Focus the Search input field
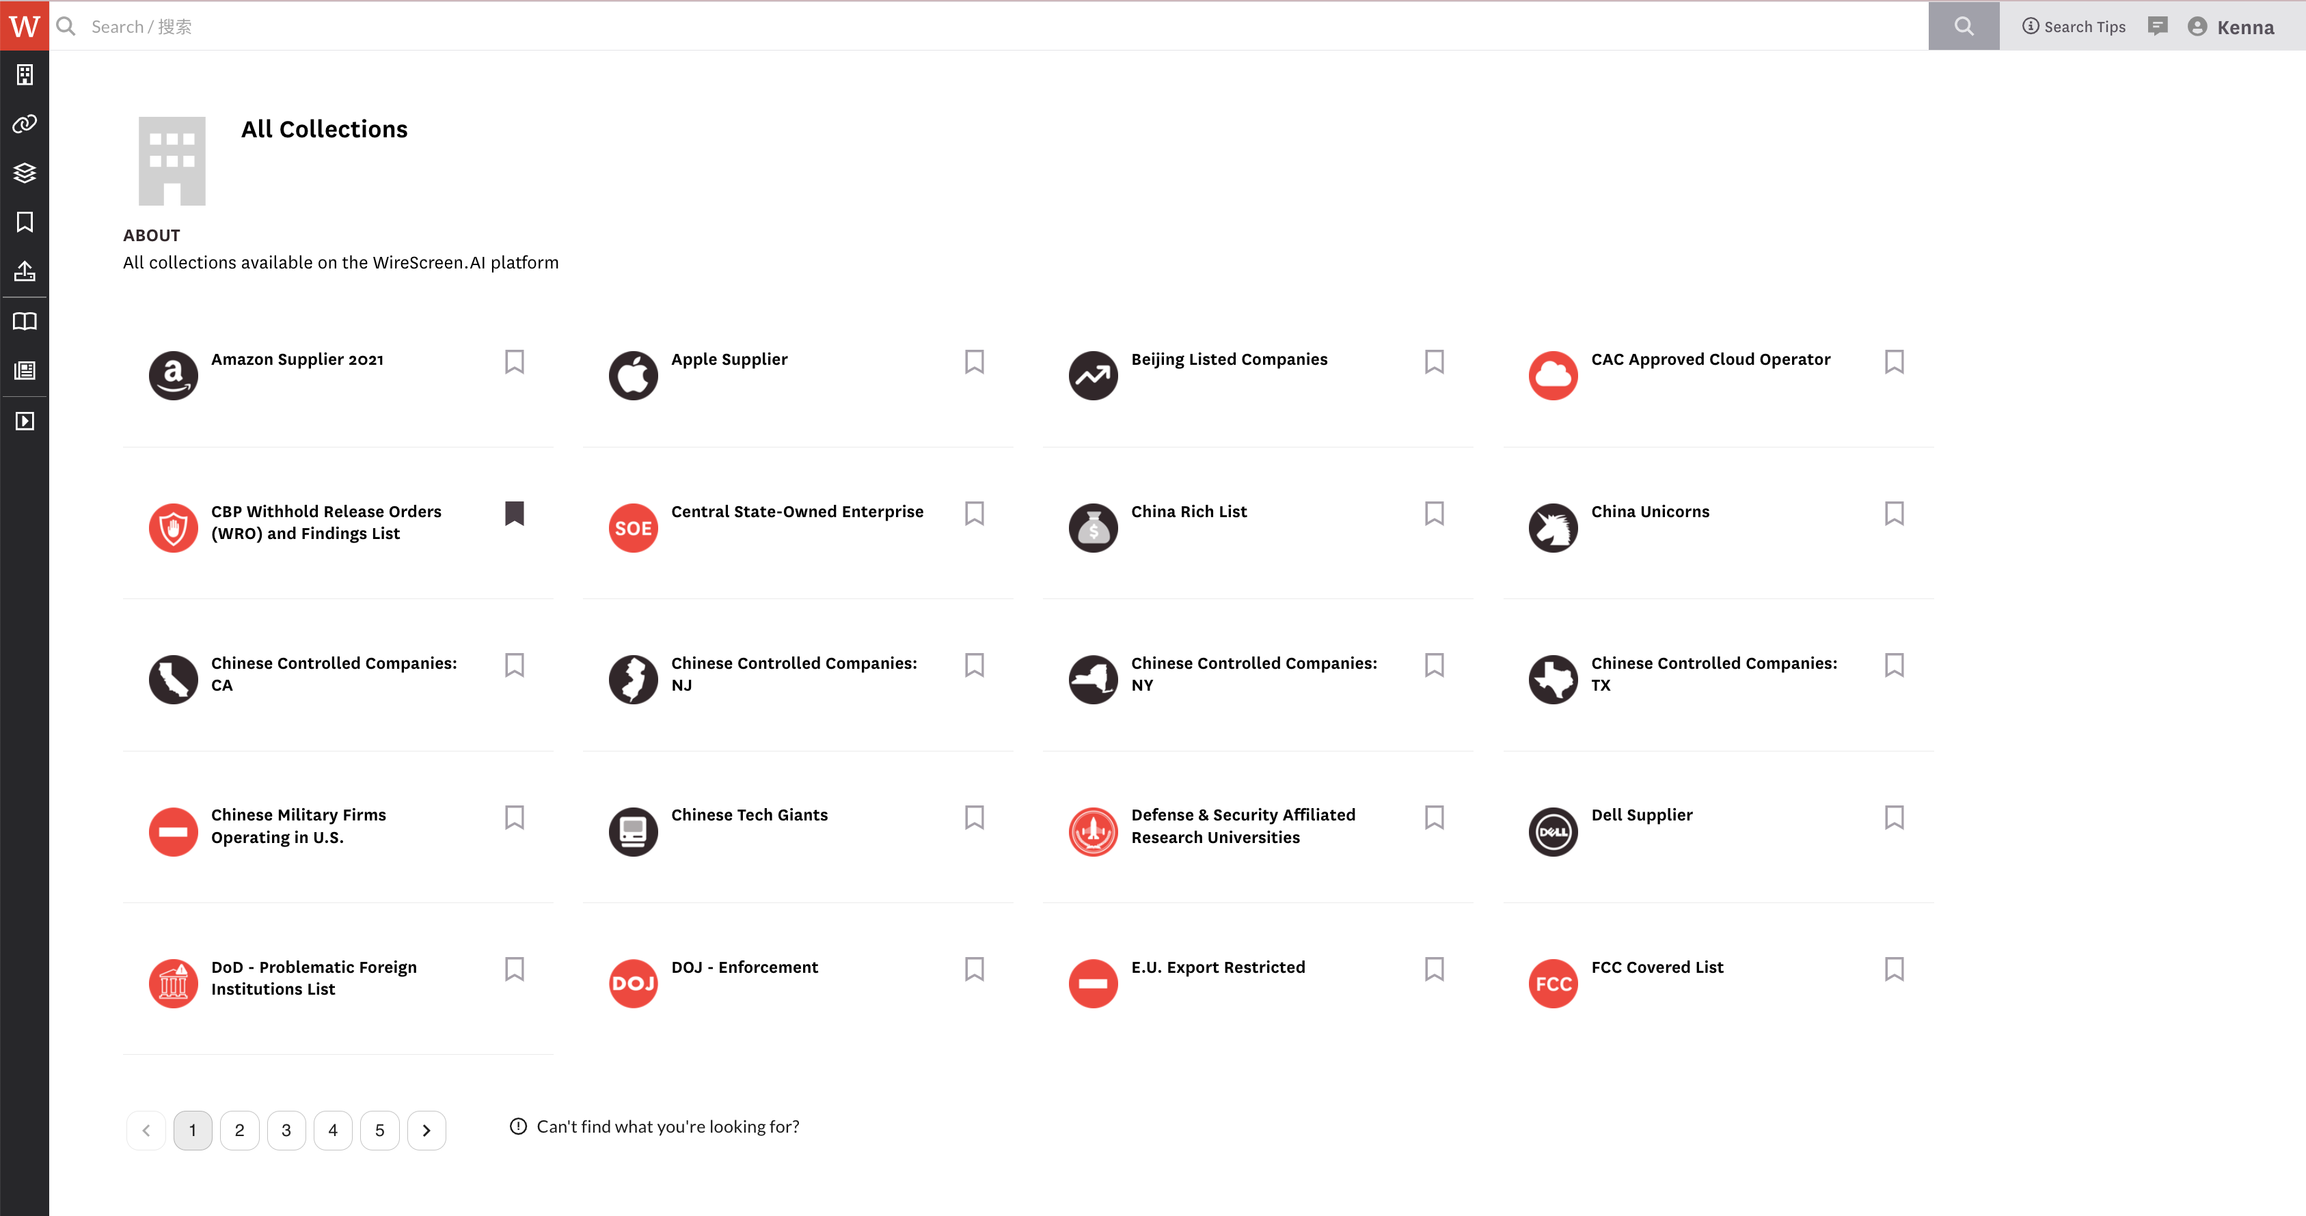2306x1216 pixels. [985, 27]
